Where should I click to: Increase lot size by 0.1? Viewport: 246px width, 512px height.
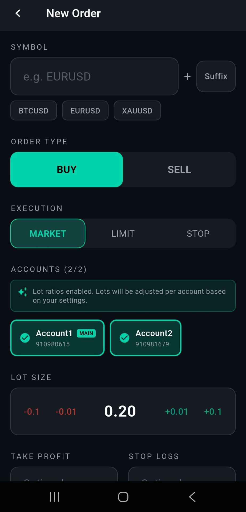point(212,412)
